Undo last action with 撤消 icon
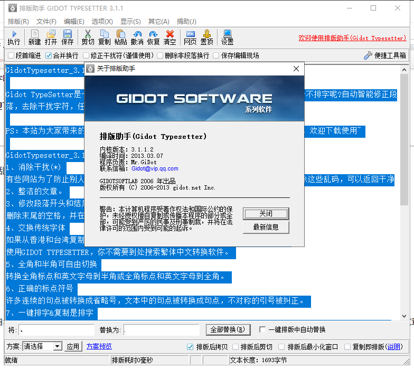Image resolution: width=414 pixels, height=369 pixels. point(137,37)
